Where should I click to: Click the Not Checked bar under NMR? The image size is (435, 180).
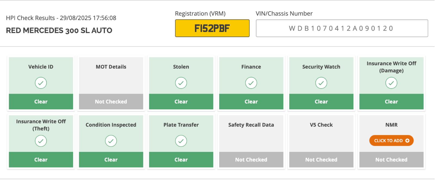click(391, 160)
